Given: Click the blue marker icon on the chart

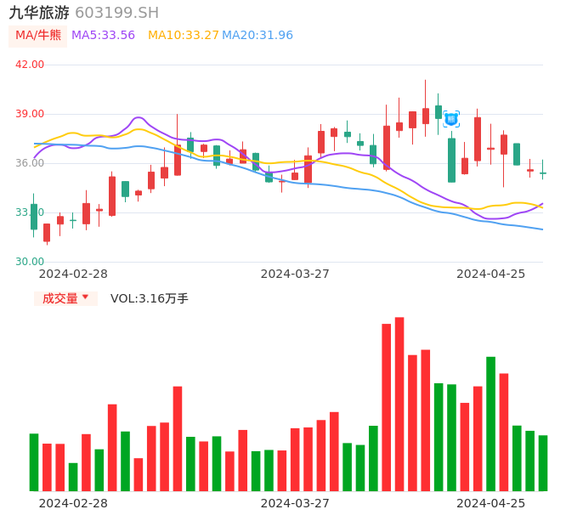Looking at the screenshot, I should pos(451,119).
